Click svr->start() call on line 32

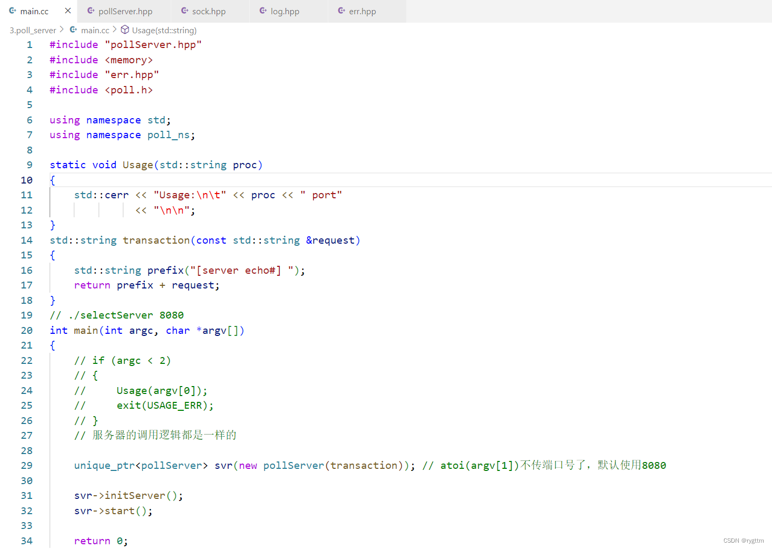pyautogui.click(x=113, y=511)
